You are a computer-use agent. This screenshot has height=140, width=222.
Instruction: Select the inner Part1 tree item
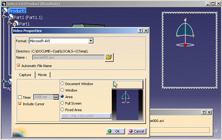click(x=24, y=24)
